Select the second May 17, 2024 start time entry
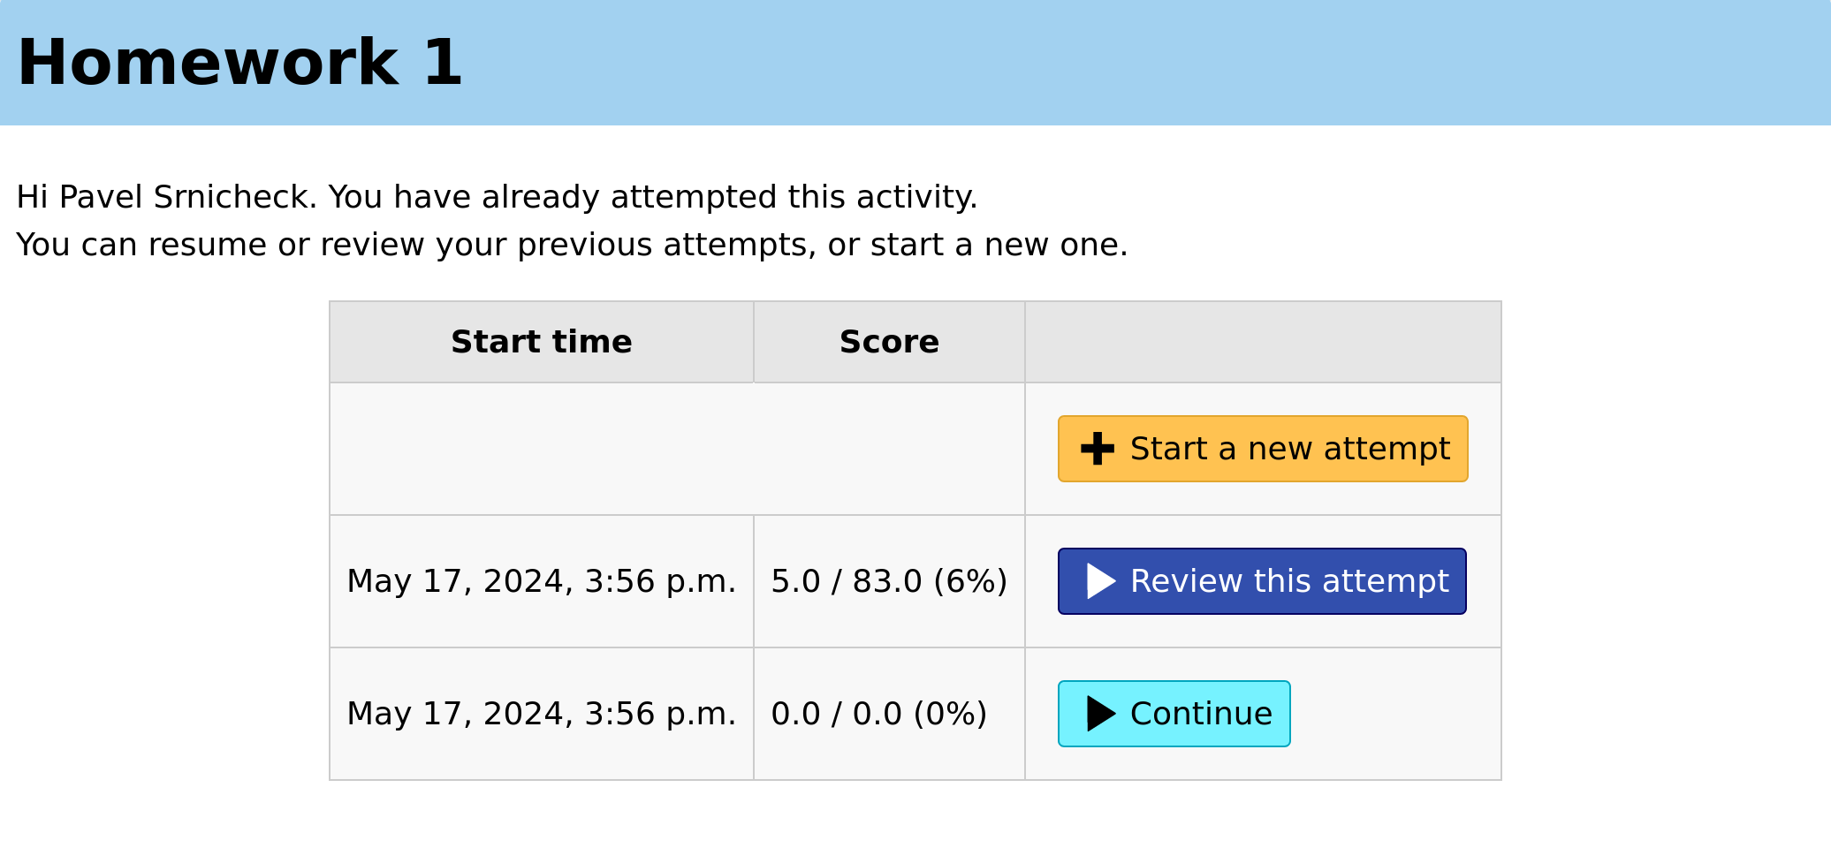The width and height of the screenshot is (1831, 848). pyautogui.click(x=542, y=714)
